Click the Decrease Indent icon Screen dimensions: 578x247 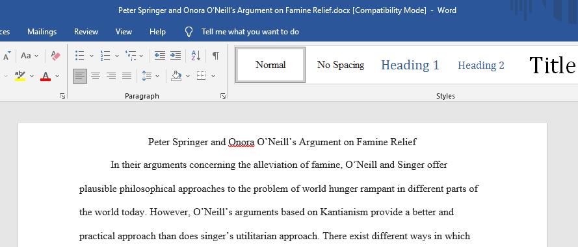(x=159, y=56)
